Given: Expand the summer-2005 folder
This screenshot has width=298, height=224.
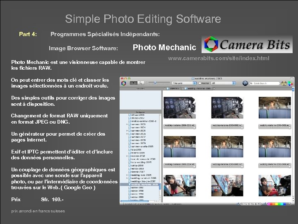Looking at the screenshot, I should (127, 131).
